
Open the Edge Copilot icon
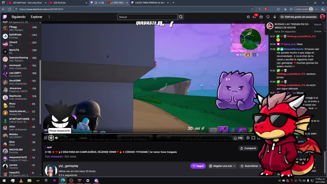point(323,9)
